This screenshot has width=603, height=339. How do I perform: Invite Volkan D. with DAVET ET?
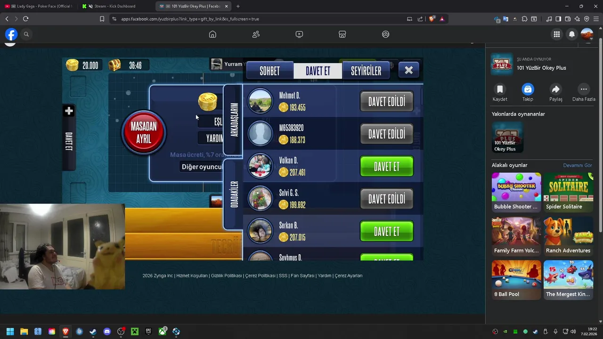point(387,167)
